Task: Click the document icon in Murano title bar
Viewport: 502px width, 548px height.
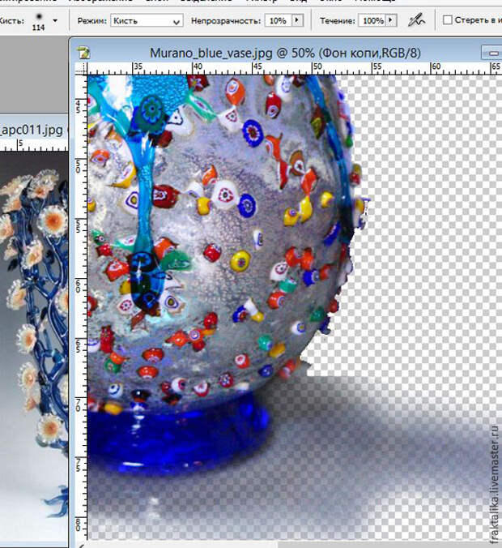Action: pyautogui.click(x=83, y=53)
